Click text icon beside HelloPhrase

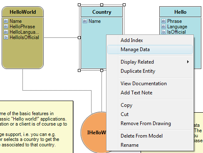pyautogui.click(x=6, y=27)
